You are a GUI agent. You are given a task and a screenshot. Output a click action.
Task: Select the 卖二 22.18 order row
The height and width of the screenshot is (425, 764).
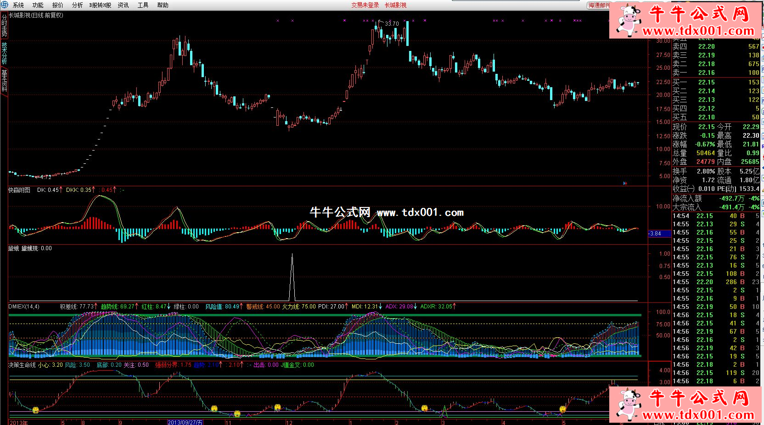pyautogui.click(x=716, y=64)
